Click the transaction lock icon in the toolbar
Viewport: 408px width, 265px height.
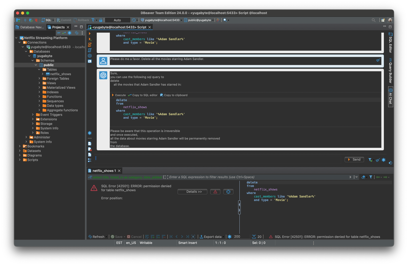101,20
